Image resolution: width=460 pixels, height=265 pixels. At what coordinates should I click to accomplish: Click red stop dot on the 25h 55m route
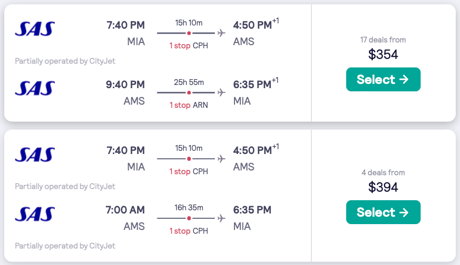pyautogui.click(x=189, y=92)
